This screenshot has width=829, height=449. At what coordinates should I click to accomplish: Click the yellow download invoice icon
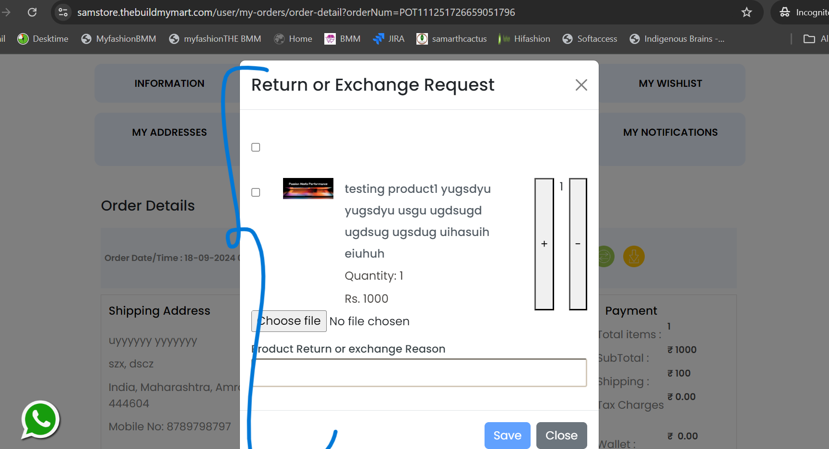pyautogui.click(x=634, y=257)
